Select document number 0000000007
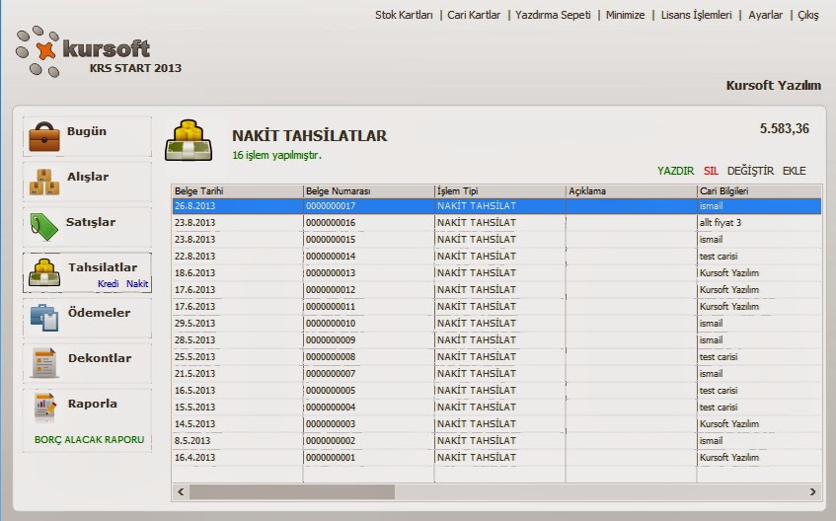This screenshot has width=836, height=521. click(x=331, y=374)
